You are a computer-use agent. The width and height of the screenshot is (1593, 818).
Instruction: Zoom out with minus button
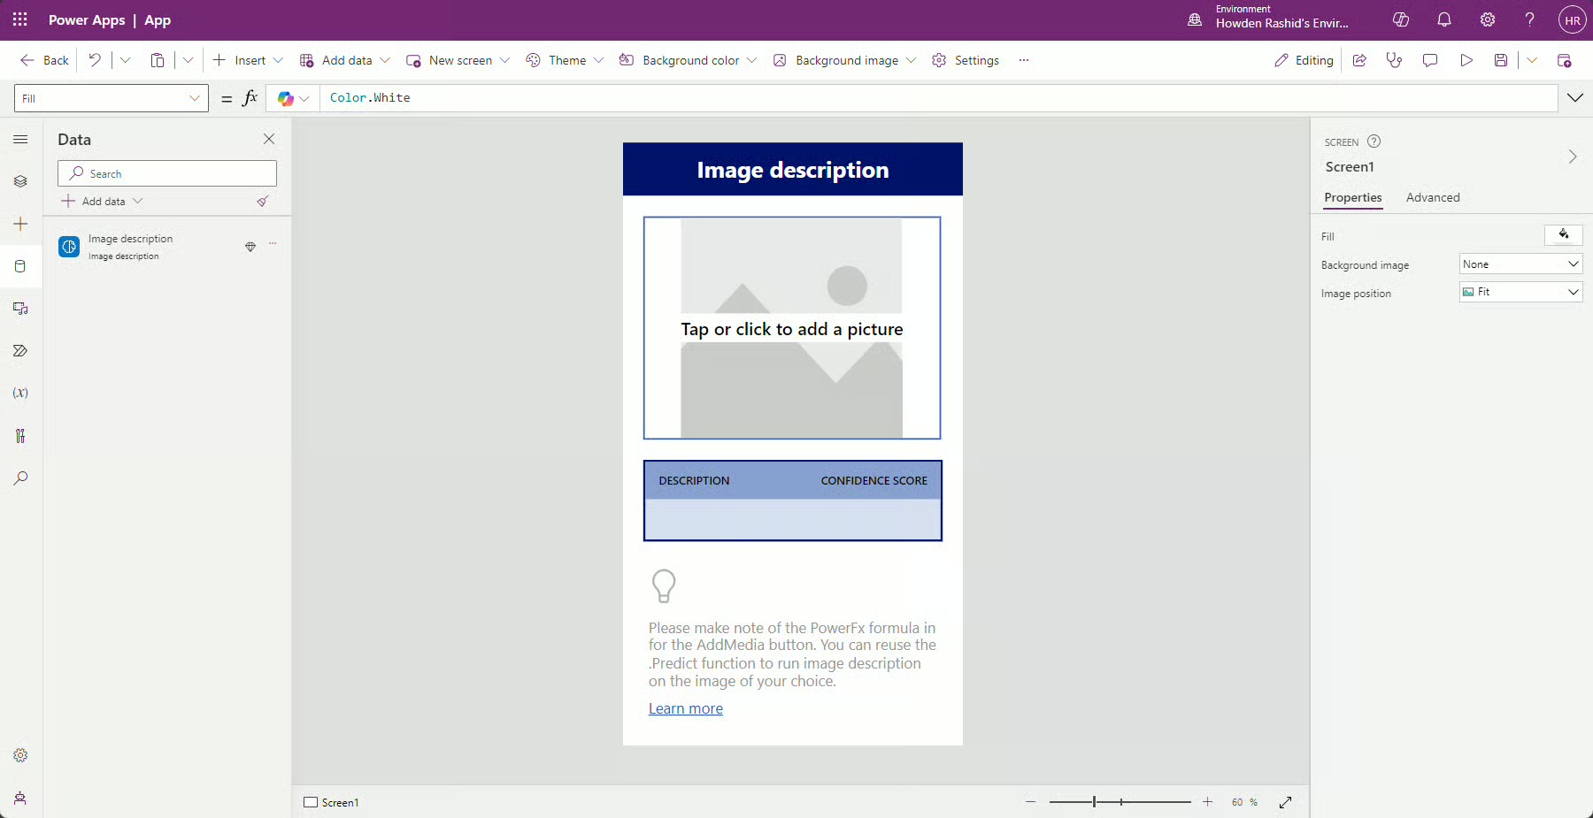click(x=1030, y=802)
